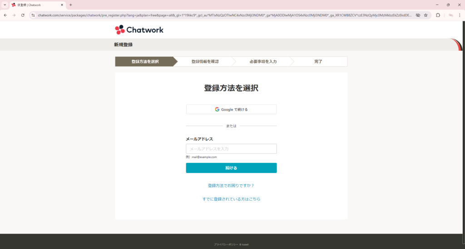Click the 登録方法を選択 step
The height and width of the screenshot is (249, 465).
pyautogui.click(x=145, y=62)
